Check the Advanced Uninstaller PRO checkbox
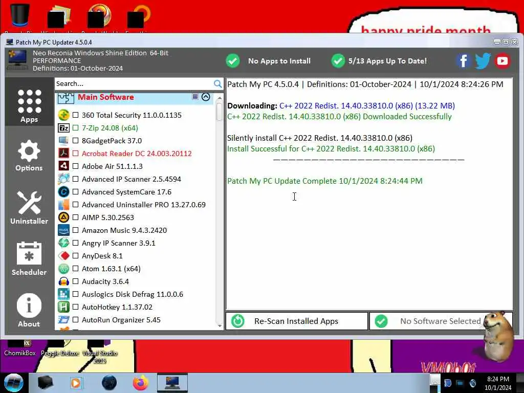Screen dimensions: 524x393 pos(76,205)
